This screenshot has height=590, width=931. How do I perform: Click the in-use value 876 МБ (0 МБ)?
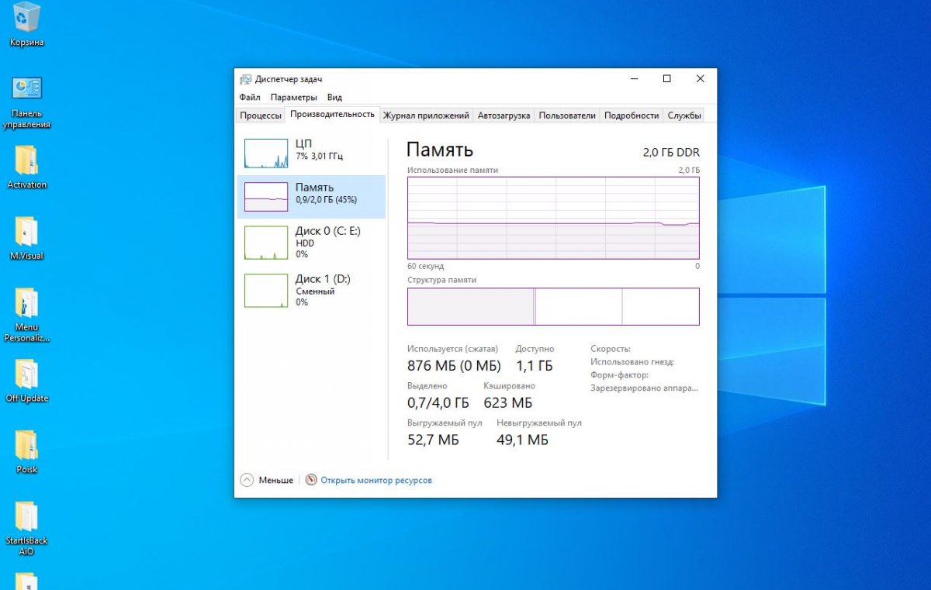click(454, 366)
